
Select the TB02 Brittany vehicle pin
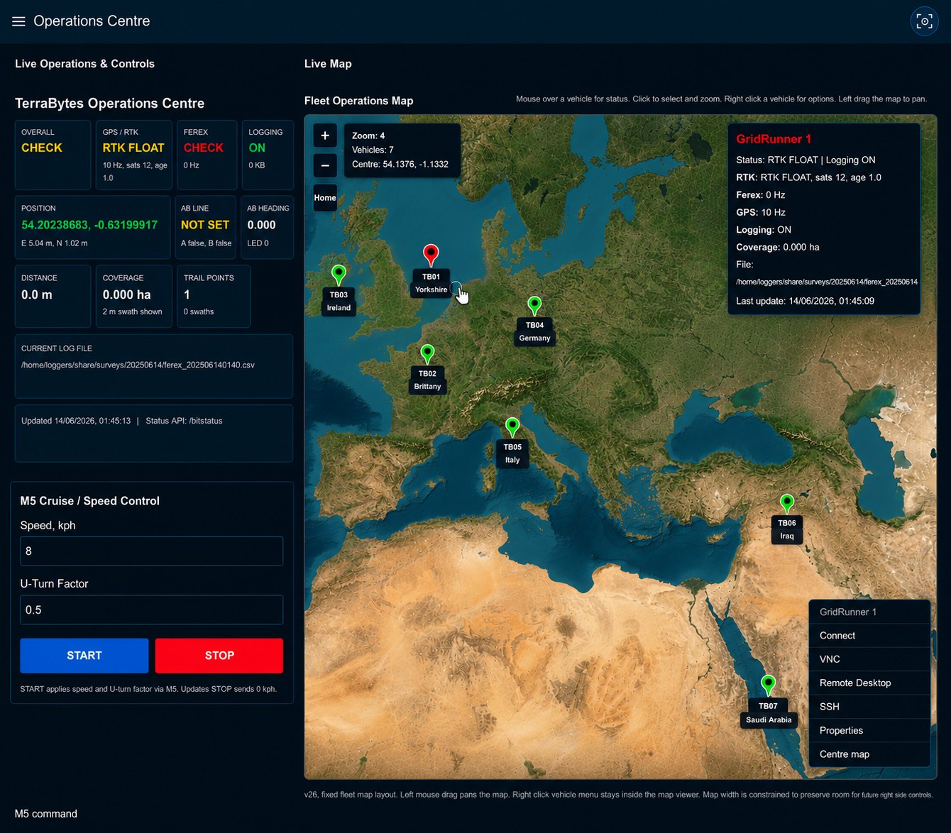[427, 353]
